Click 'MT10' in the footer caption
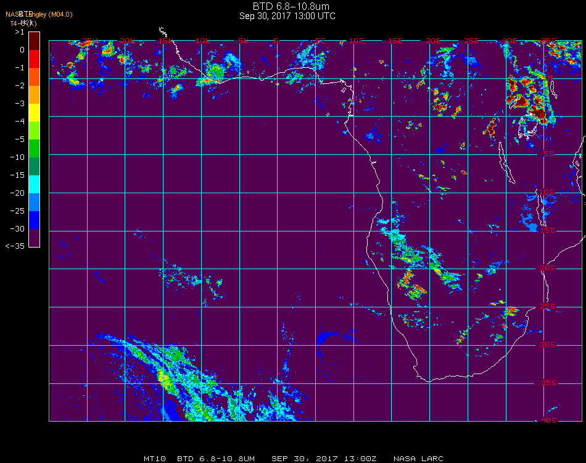This screenshot has width=586, height=463. click(x=155, y=459)
